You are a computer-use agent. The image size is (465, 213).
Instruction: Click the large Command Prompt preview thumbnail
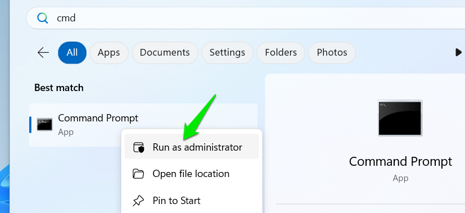(400, 118)
